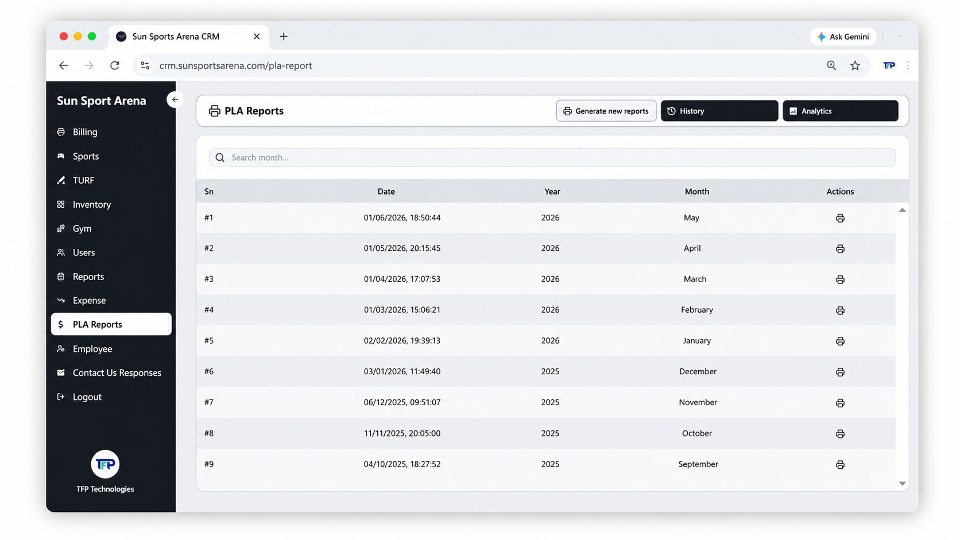Open browser zoom magnifier icon

[x=831, y=65]
